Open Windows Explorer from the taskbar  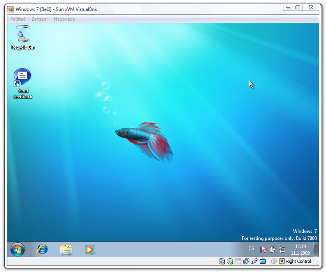point(66,250)
